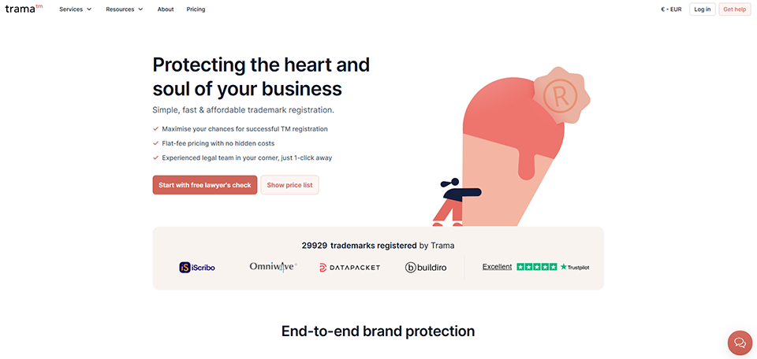The height and width of the screenshot is (359, 757).
Task: Click the DataPacket logo
Action: [x=349, y=268]
